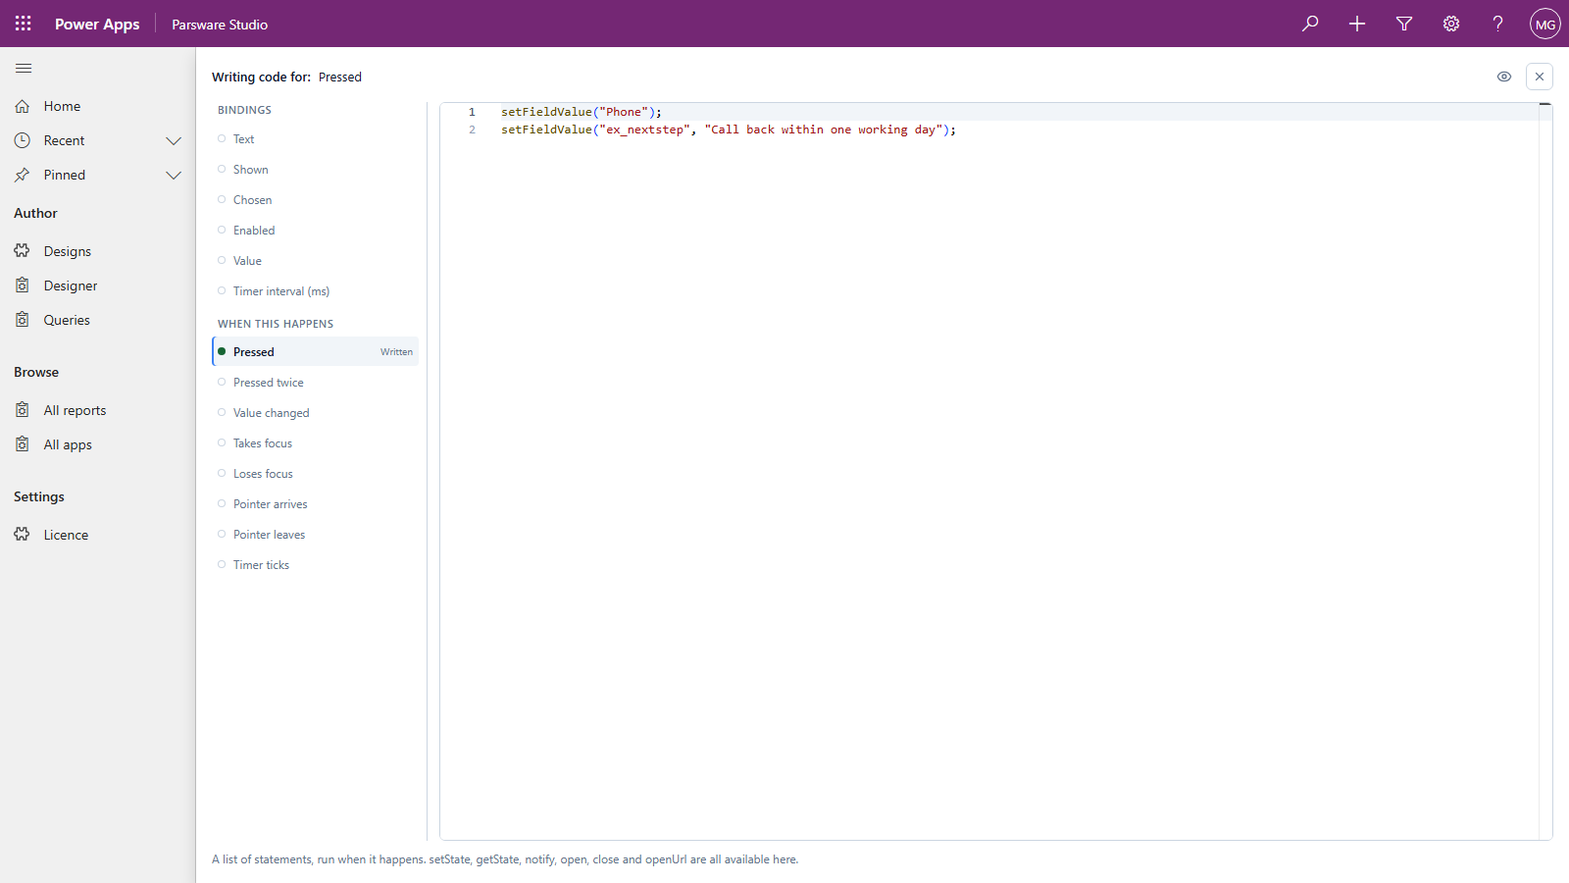
Task: Open All apps
Action: pyautogui.click(x=98, y=444)
